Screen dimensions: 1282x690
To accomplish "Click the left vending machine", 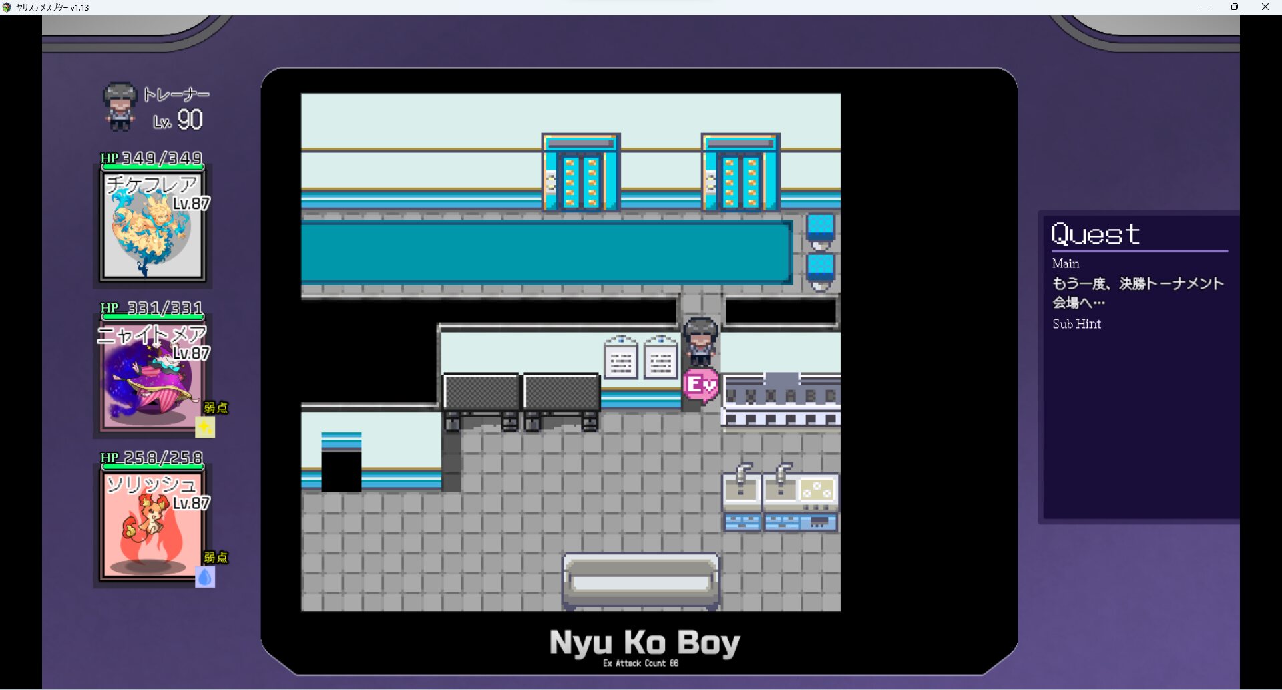I will (581, 172).
